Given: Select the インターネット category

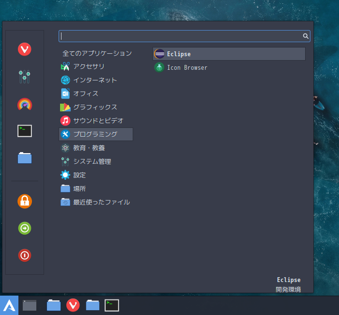Looking at the screenshot, I should (96, 80).
